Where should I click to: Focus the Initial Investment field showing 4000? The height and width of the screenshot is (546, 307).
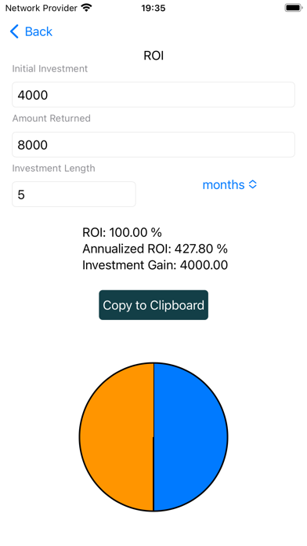(x=153, y=95)
